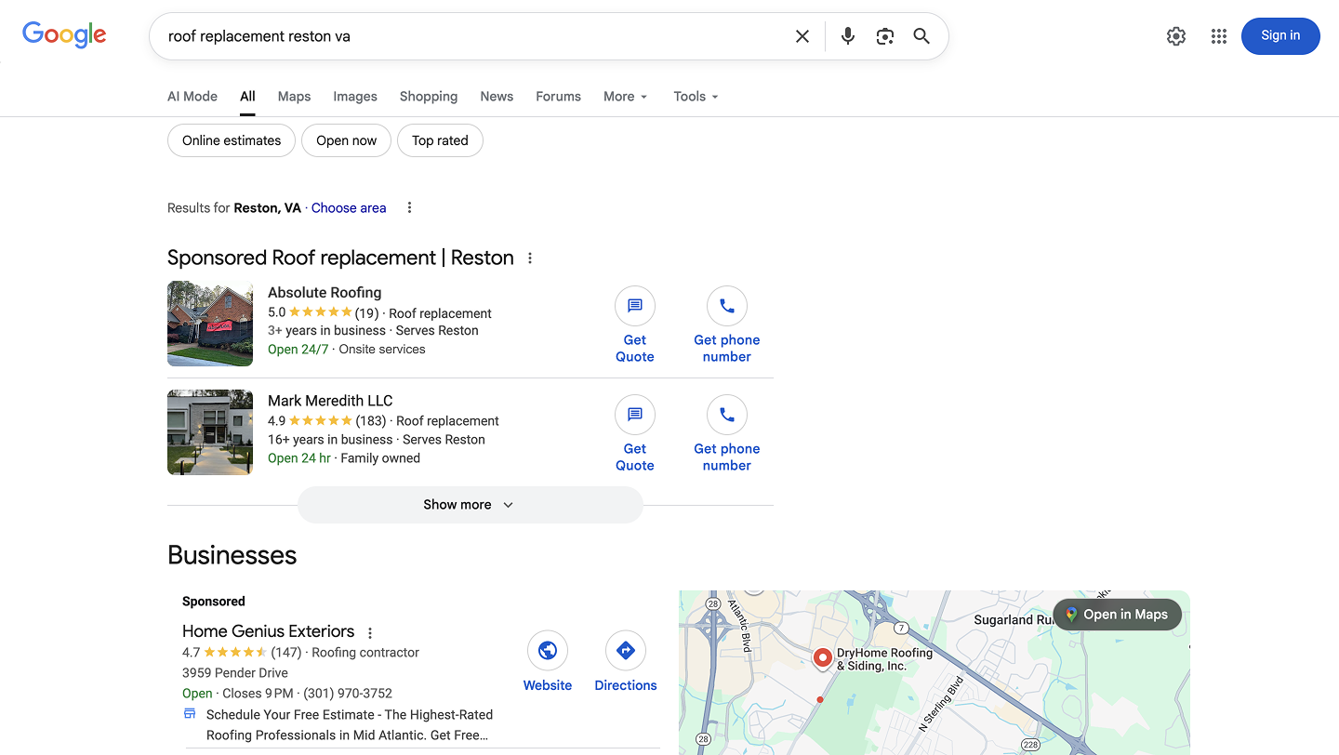Viewport: 1339px width, 755px height.
Task: Click the DryHome Roofing map pin
Action: tap(822, 659)
